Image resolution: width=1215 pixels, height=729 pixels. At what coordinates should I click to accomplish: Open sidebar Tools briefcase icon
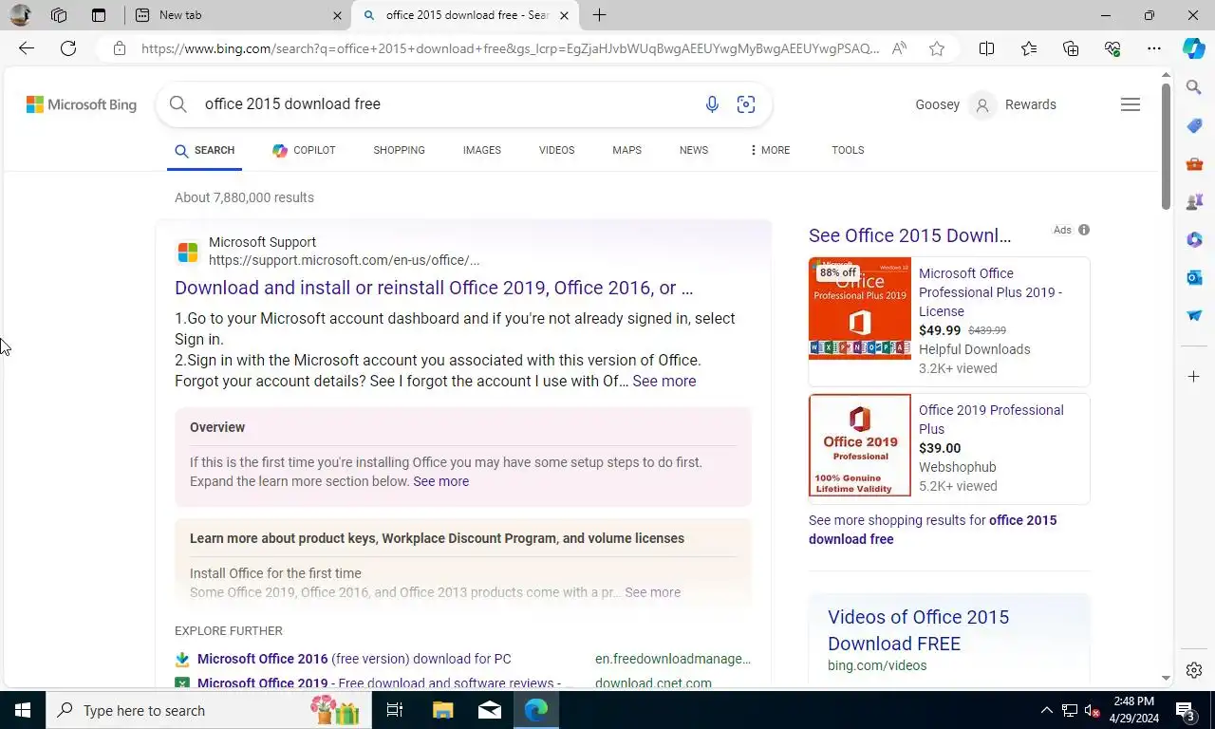(1194, 163)
